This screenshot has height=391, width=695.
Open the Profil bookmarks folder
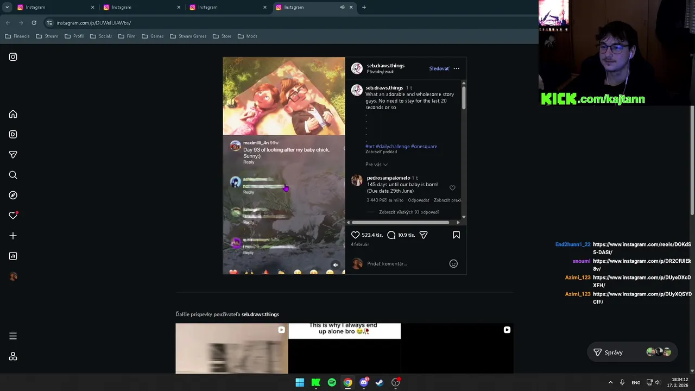pyautogui.click(x=74, y=36)
